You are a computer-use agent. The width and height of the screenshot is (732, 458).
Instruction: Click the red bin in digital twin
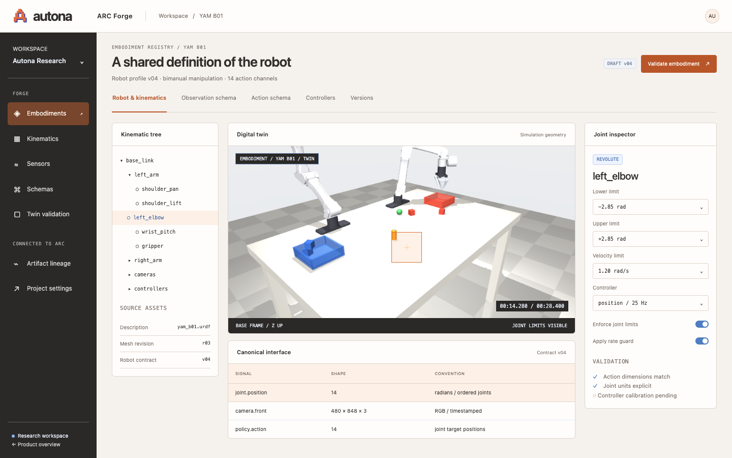[439, 199]
